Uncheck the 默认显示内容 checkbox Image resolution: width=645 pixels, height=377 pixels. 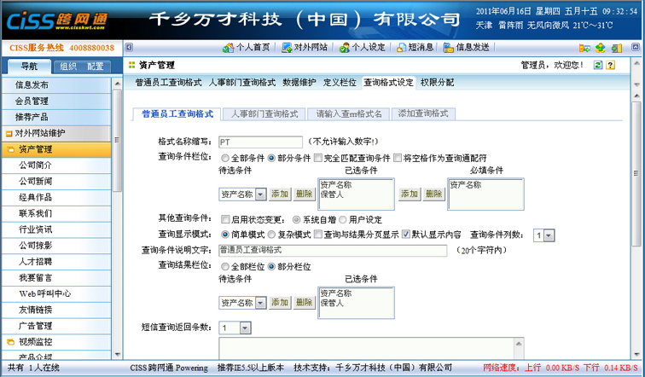pos(406,235)
